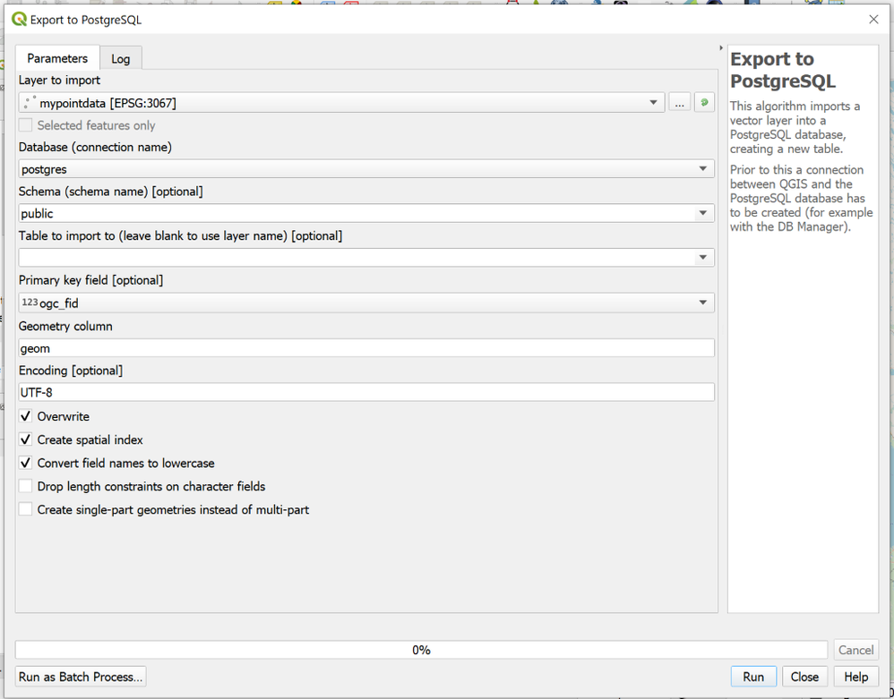Image resolution: width=894 pixels, height=699 pixels.
Task: Click the iterate over layer green icon
Action: [x=704, y=103]
